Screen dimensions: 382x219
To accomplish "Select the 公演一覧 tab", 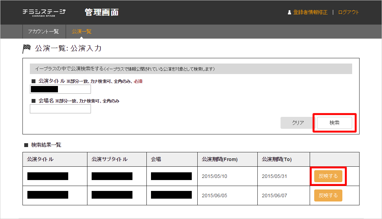I will pos(81,32).
